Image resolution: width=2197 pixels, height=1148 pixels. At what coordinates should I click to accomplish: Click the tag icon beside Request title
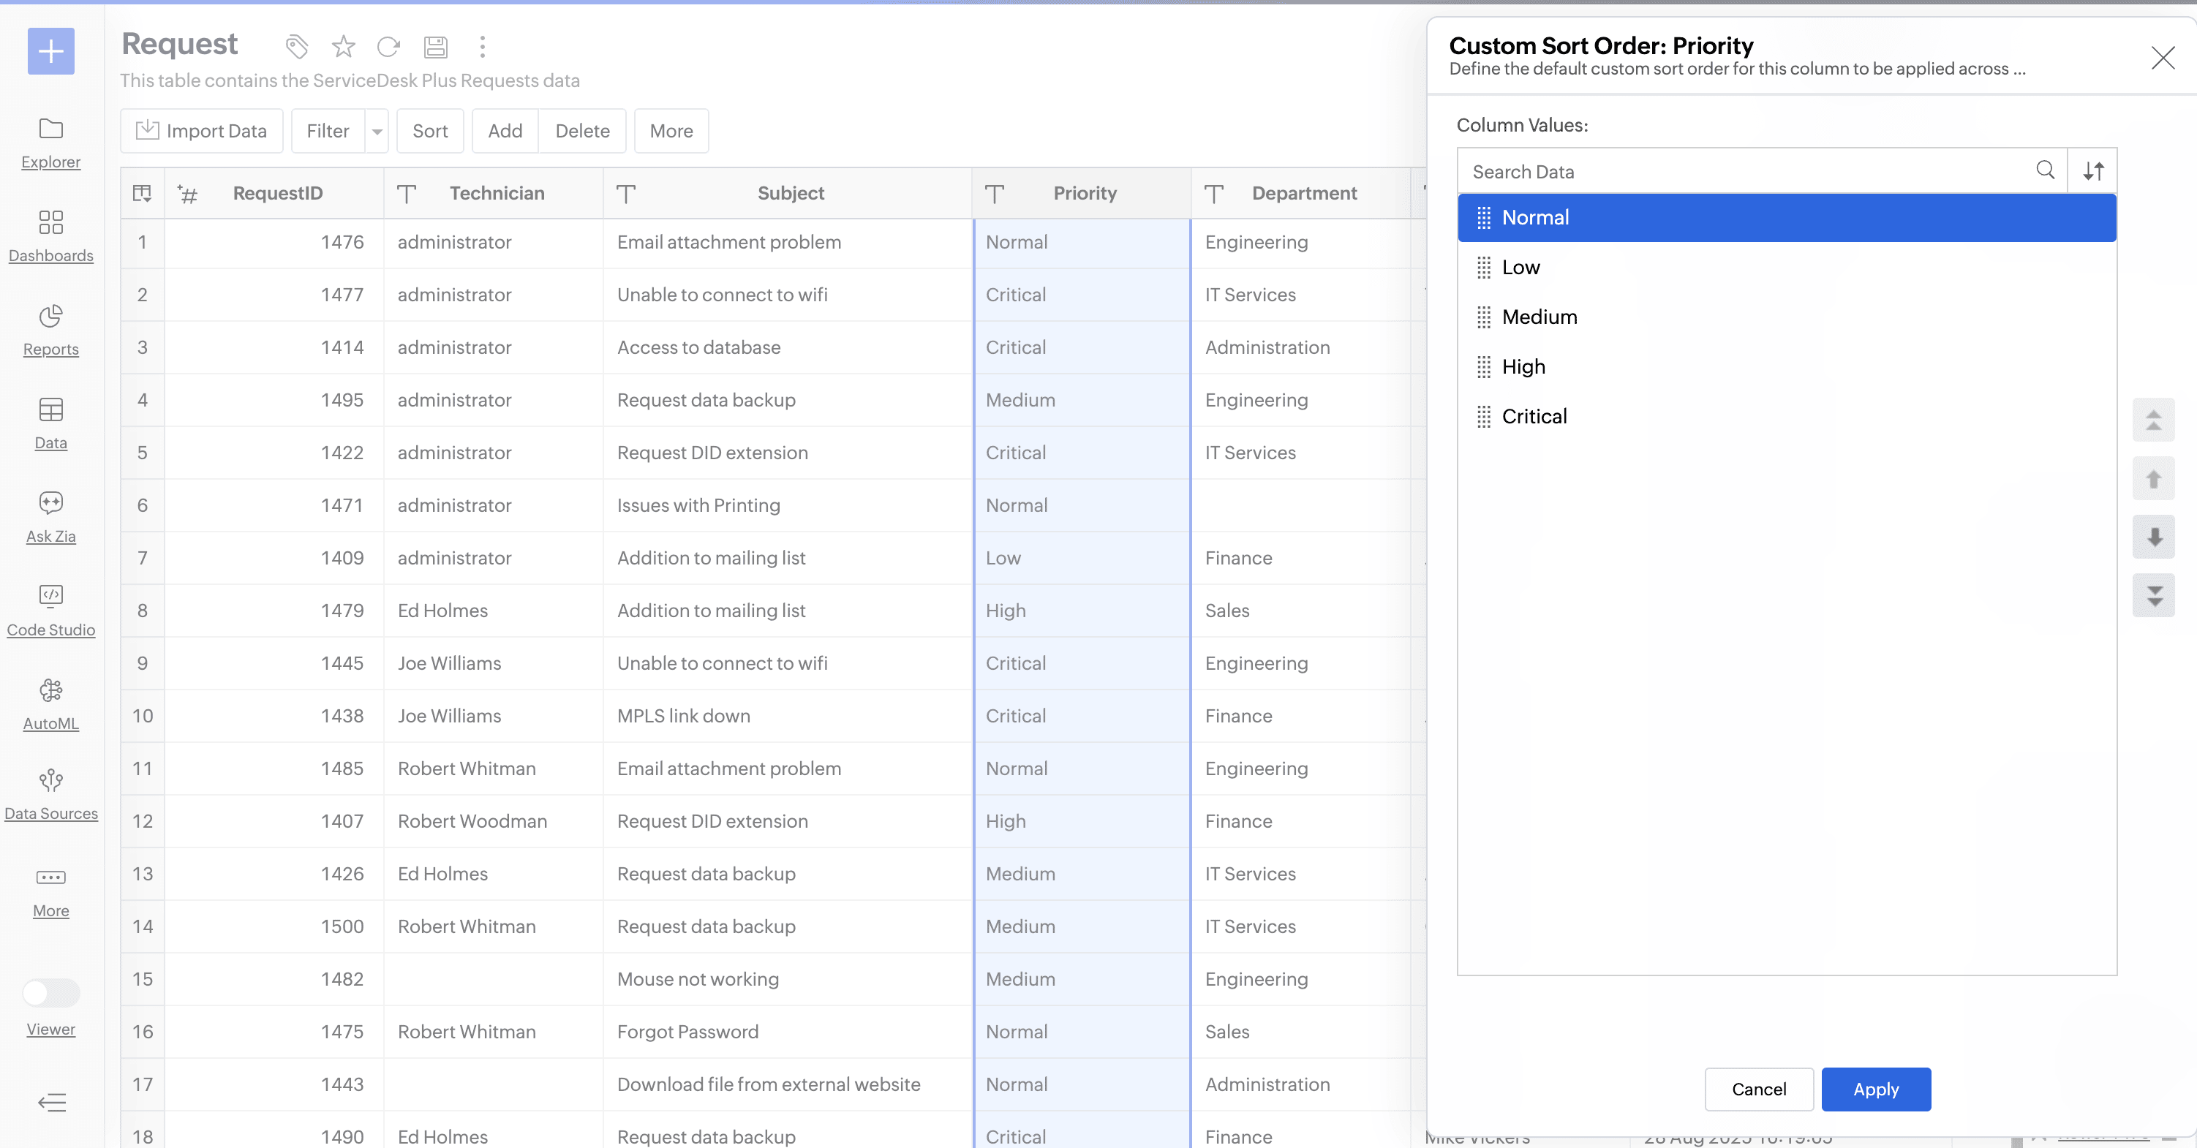pyautogui.click(x=296, y=46)
